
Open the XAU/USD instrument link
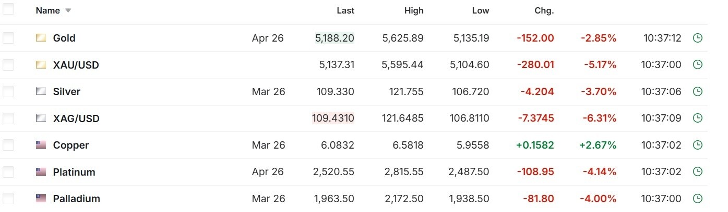[76, 65]
